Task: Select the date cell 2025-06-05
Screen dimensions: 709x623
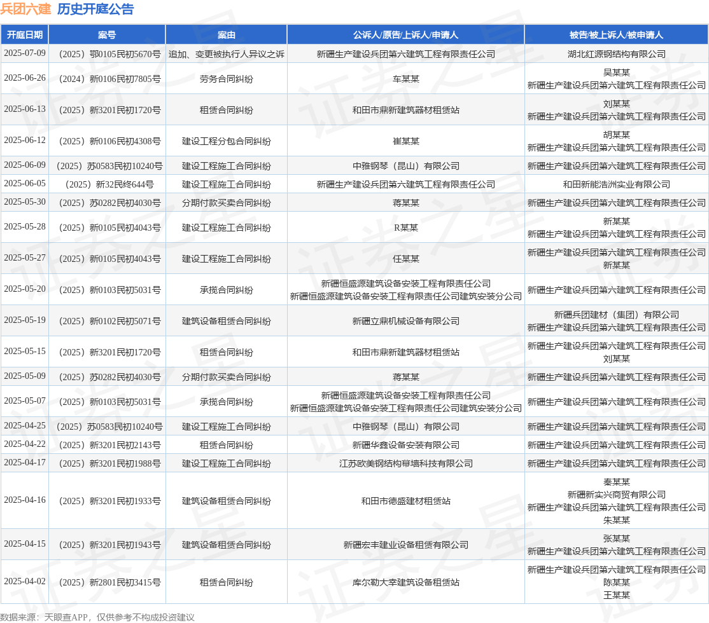Action: point(25,184)
